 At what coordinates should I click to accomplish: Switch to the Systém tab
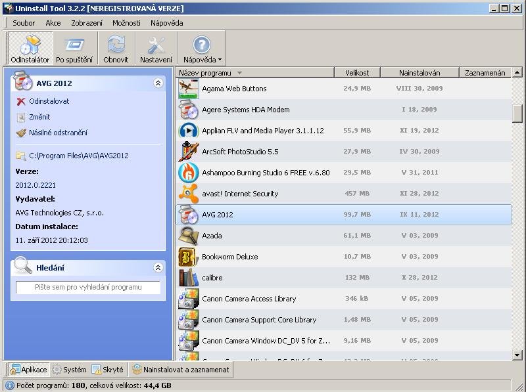(x=69, y=370)
